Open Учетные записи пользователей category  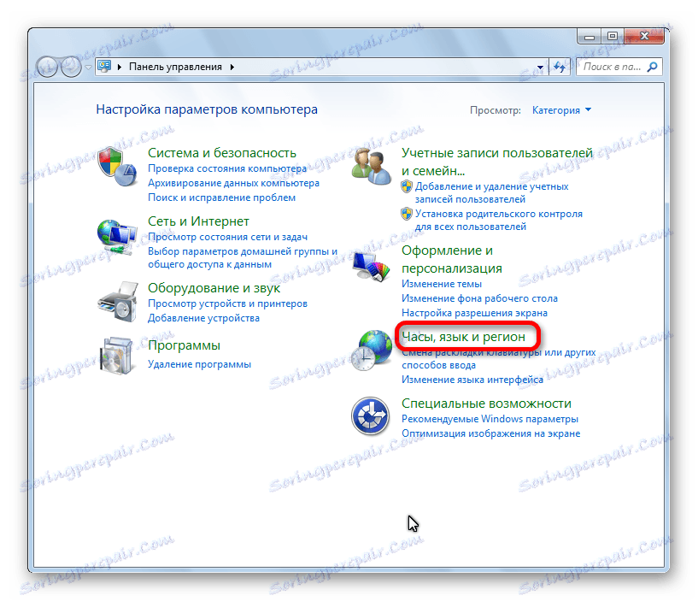[496, 162]
